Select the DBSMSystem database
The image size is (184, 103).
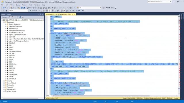click(x=13, y=74)
